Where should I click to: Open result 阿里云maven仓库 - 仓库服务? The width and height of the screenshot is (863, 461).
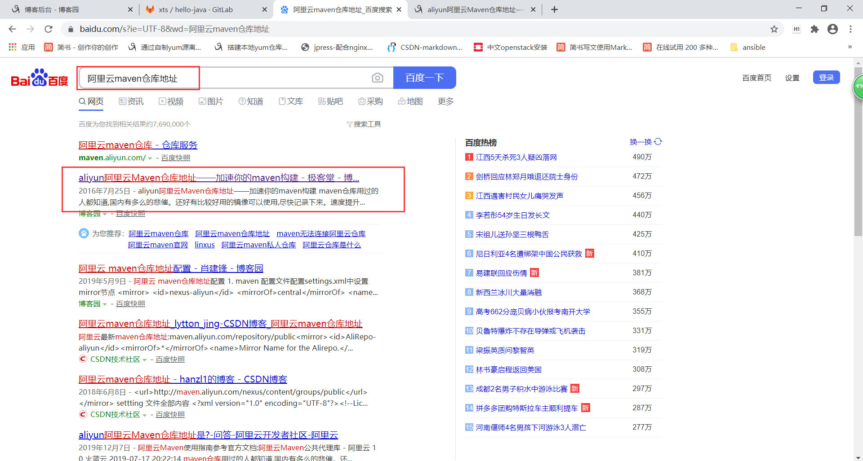(x=138, y=145)
